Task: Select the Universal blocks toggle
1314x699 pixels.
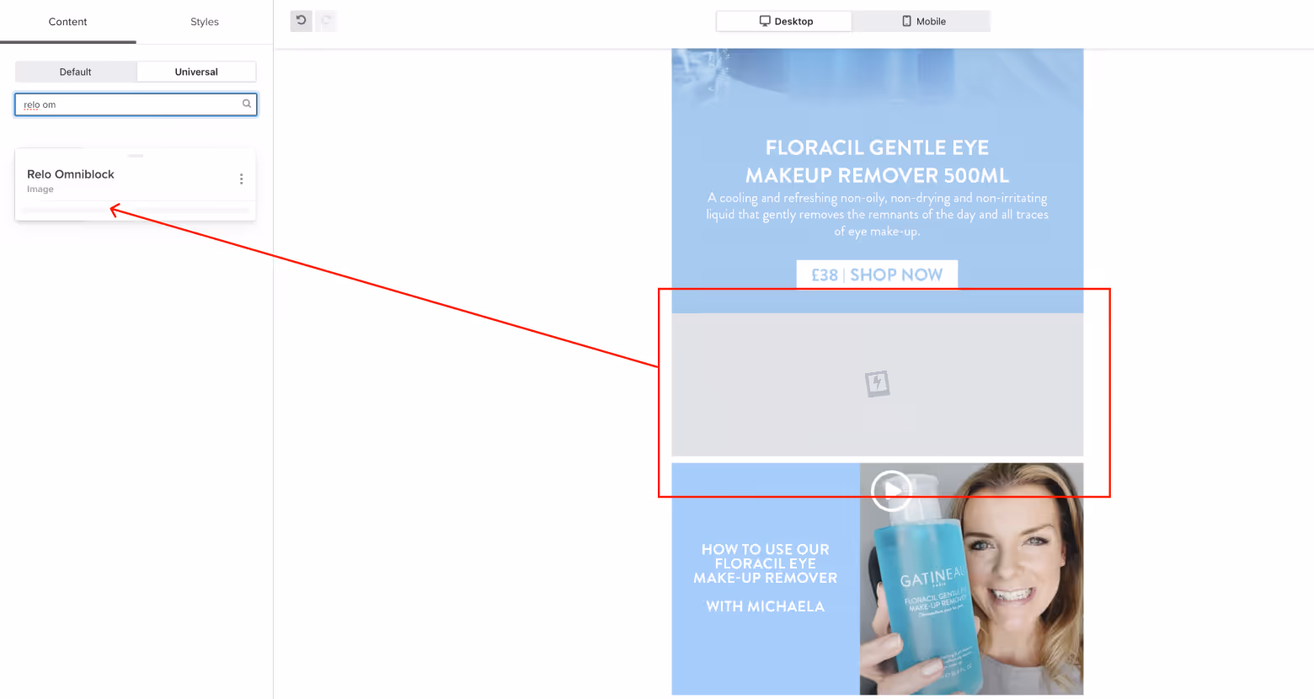Action: (x=196, y=72)
